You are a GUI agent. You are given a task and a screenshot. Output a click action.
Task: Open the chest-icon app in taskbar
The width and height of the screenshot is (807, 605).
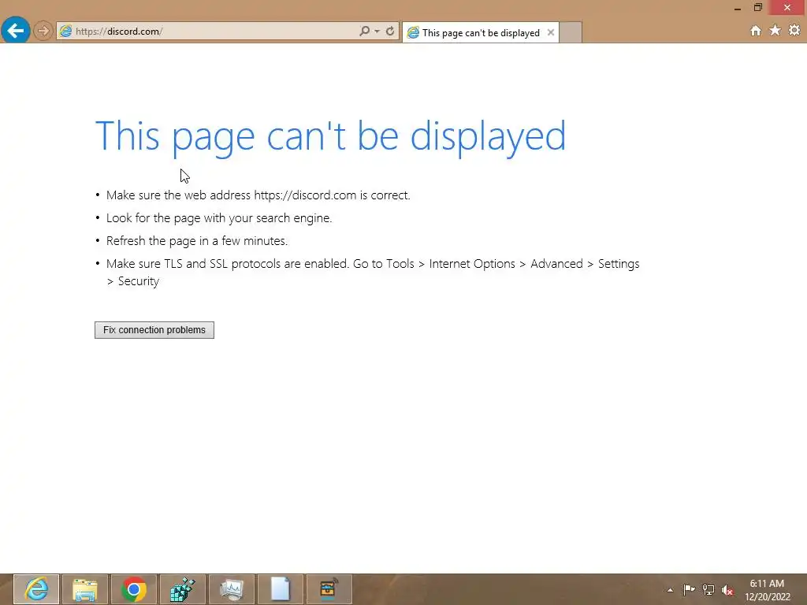(x=329, y=589)
